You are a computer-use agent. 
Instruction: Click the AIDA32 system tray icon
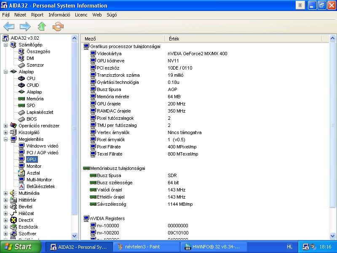[305, 247]
